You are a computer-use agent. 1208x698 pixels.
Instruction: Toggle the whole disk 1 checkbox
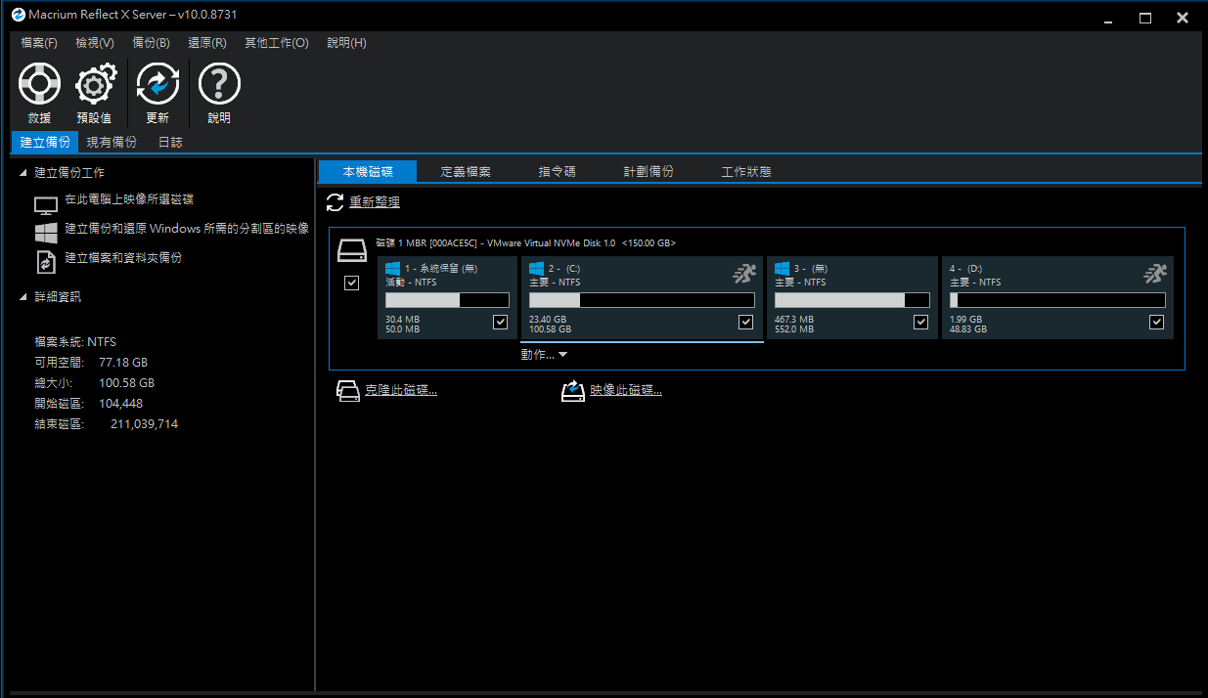coord(352,283)
